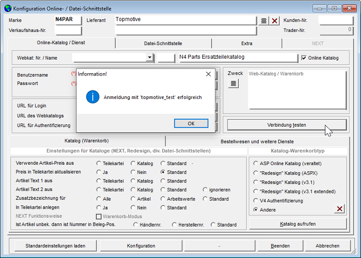Select "Redesign" Katalog (v3.1) option
This screenshot has height=258, width=361.
[256, 182]
